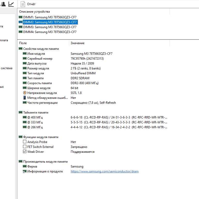Image resolution: width=199 pixels, height=199 pixels.
Task: Toggle the Analysis Probe checkbox
Action: tap(25, 142)
